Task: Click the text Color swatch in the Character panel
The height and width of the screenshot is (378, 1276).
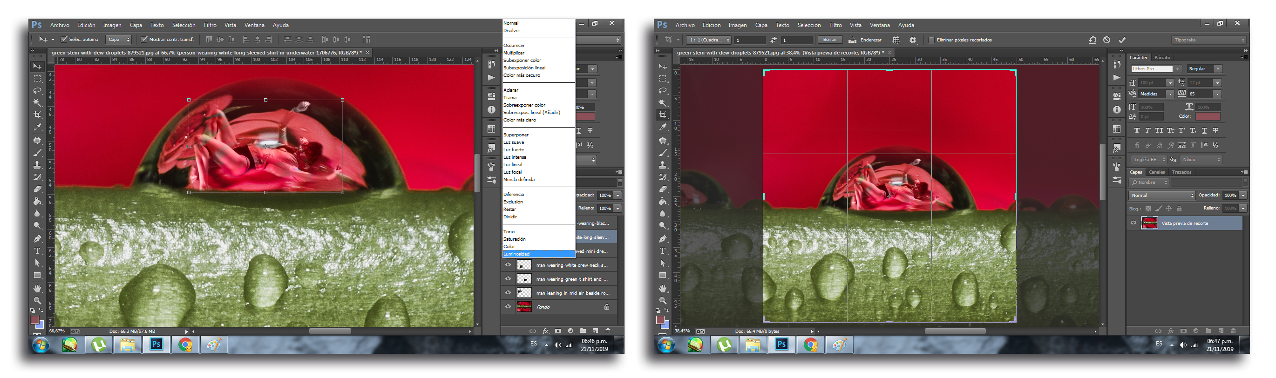Action: click(x=1208, y=116)
